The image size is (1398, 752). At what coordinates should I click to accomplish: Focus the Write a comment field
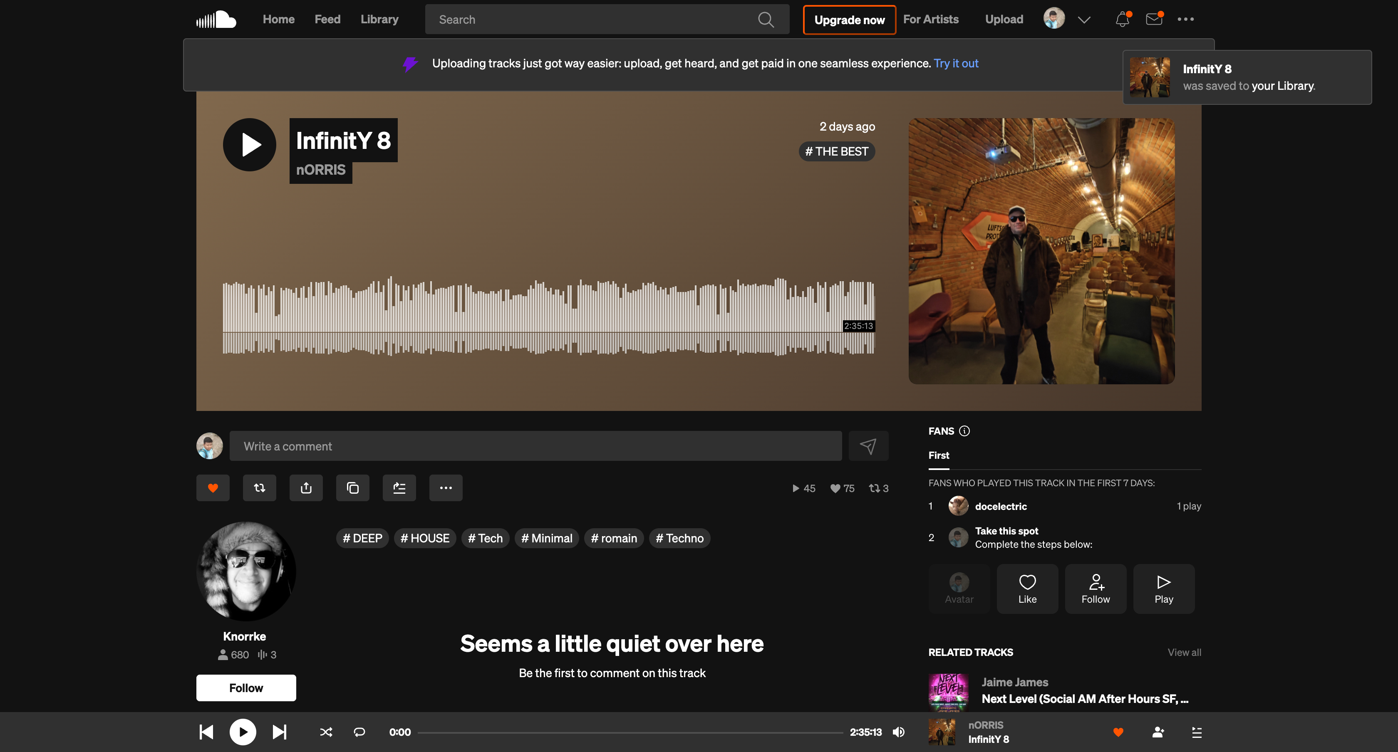tap(535, 446)
